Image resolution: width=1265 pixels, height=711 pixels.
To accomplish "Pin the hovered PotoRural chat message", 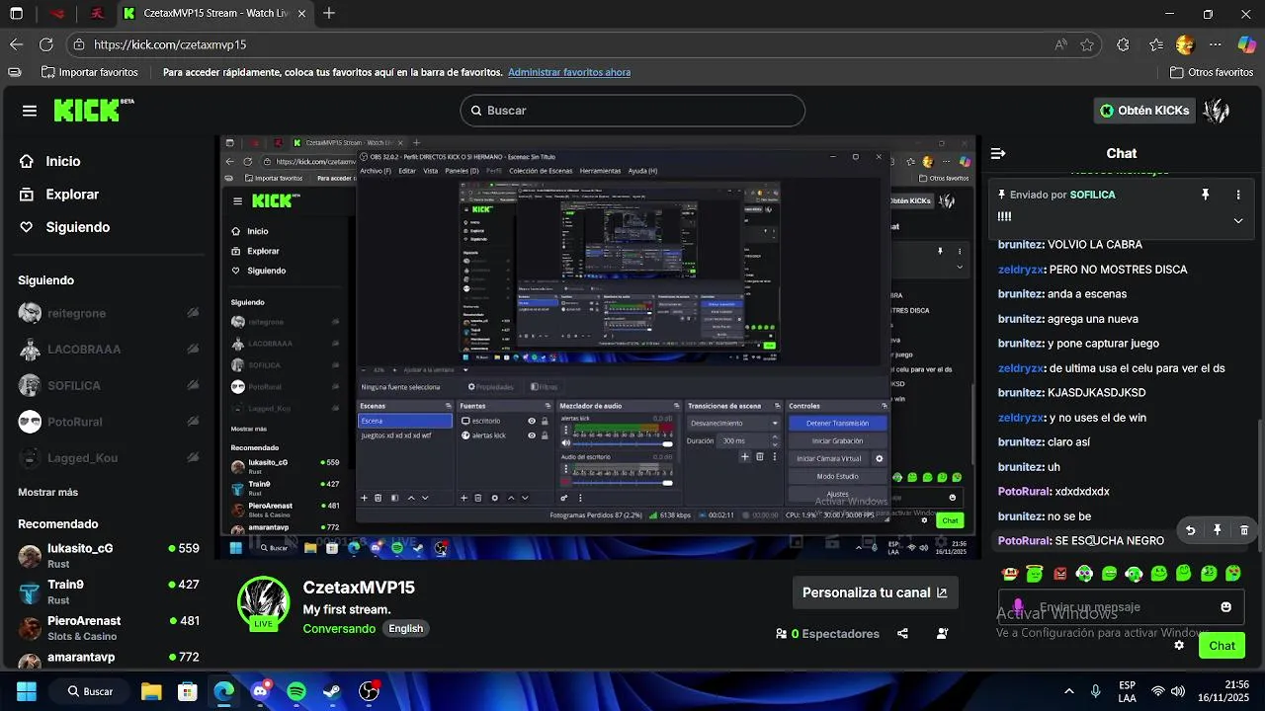I will [x=1218, y=530].
